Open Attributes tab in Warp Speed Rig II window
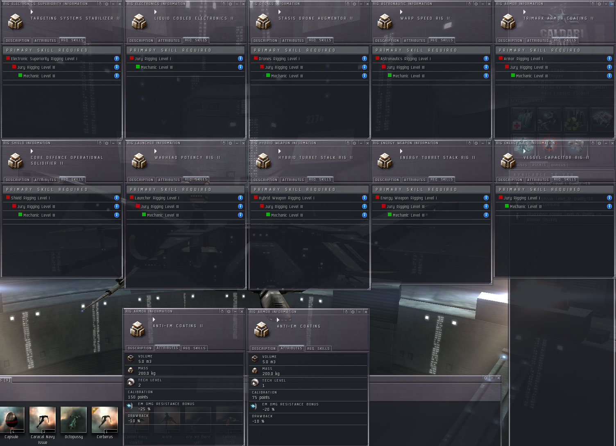Screen dimensions: 616x446 (x=414, y=41)
